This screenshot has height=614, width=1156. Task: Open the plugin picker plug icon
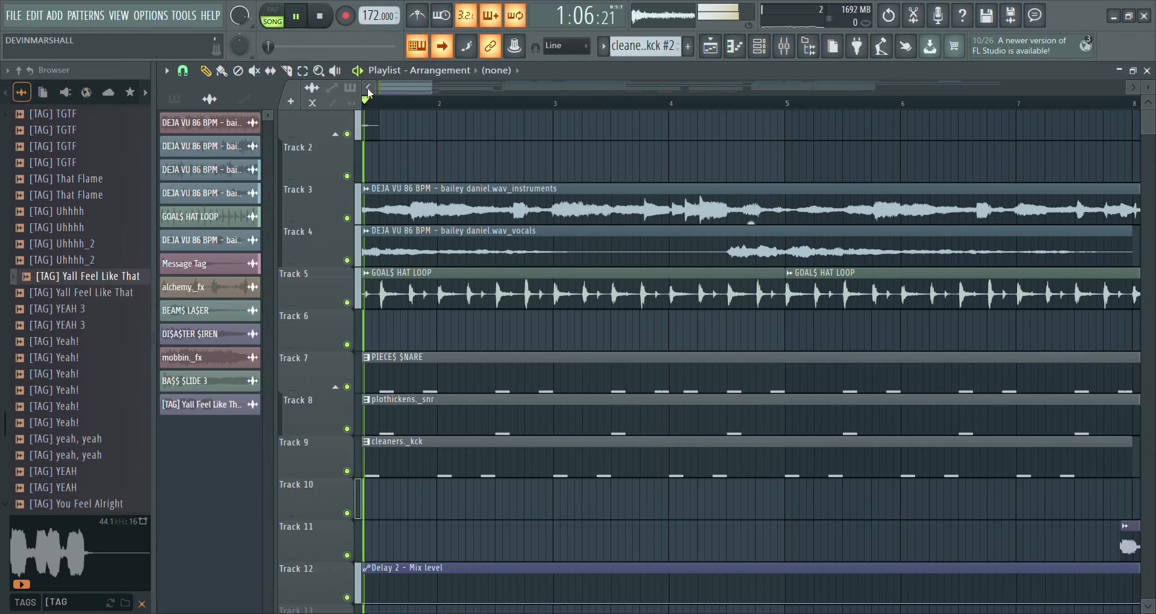tap(857, 46)
